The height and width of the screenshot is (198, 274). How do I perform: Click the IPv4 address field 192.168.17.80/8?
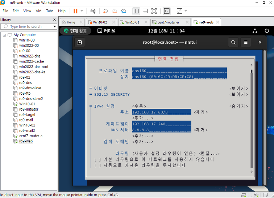162,112
